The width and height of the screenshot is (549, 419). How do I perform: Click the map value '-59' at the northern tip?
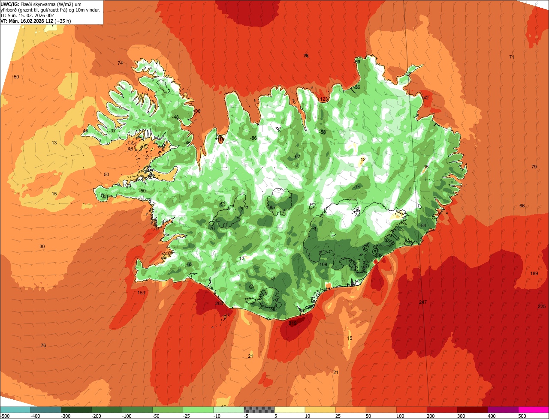357,62
